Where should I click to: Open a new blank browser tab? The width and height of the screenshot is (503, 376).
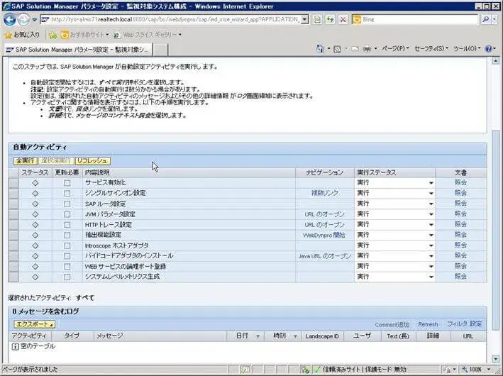[x=160, y=50]
